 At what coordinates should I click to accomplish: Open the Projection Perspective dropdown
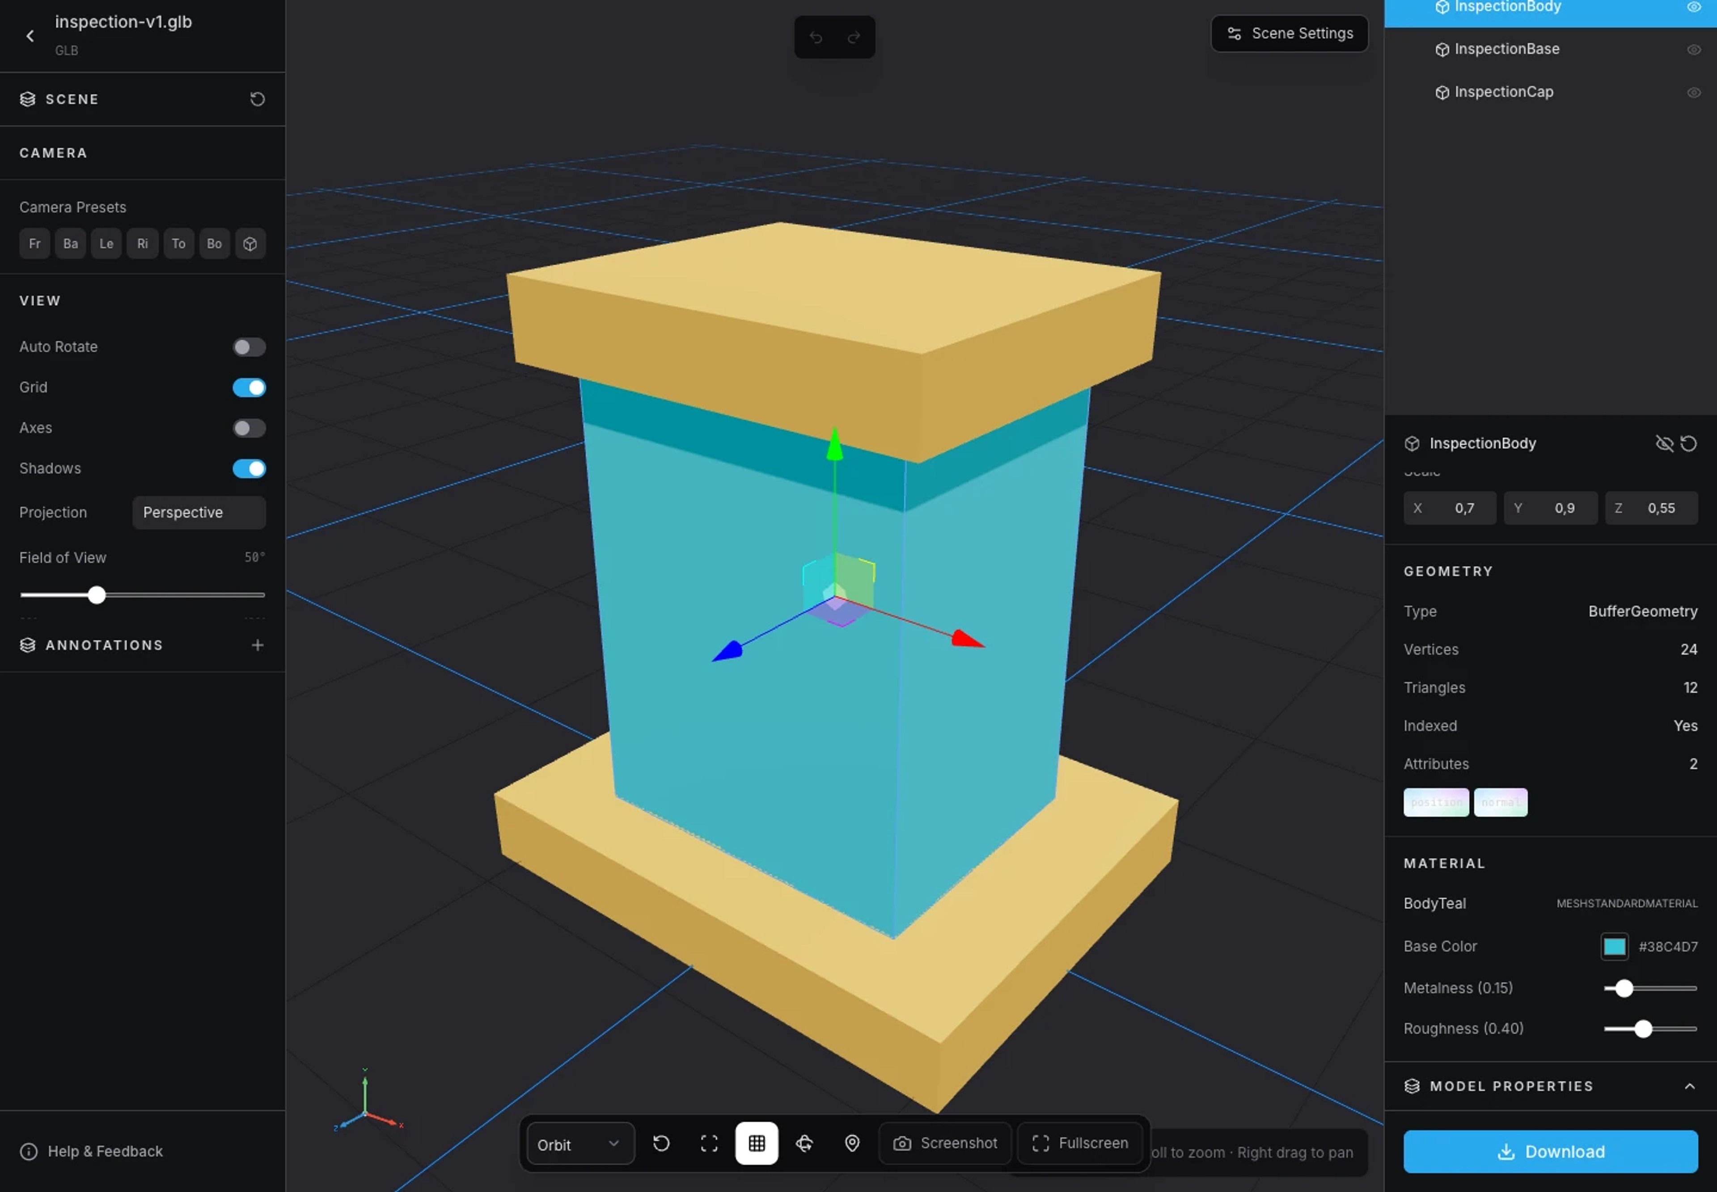199,512
